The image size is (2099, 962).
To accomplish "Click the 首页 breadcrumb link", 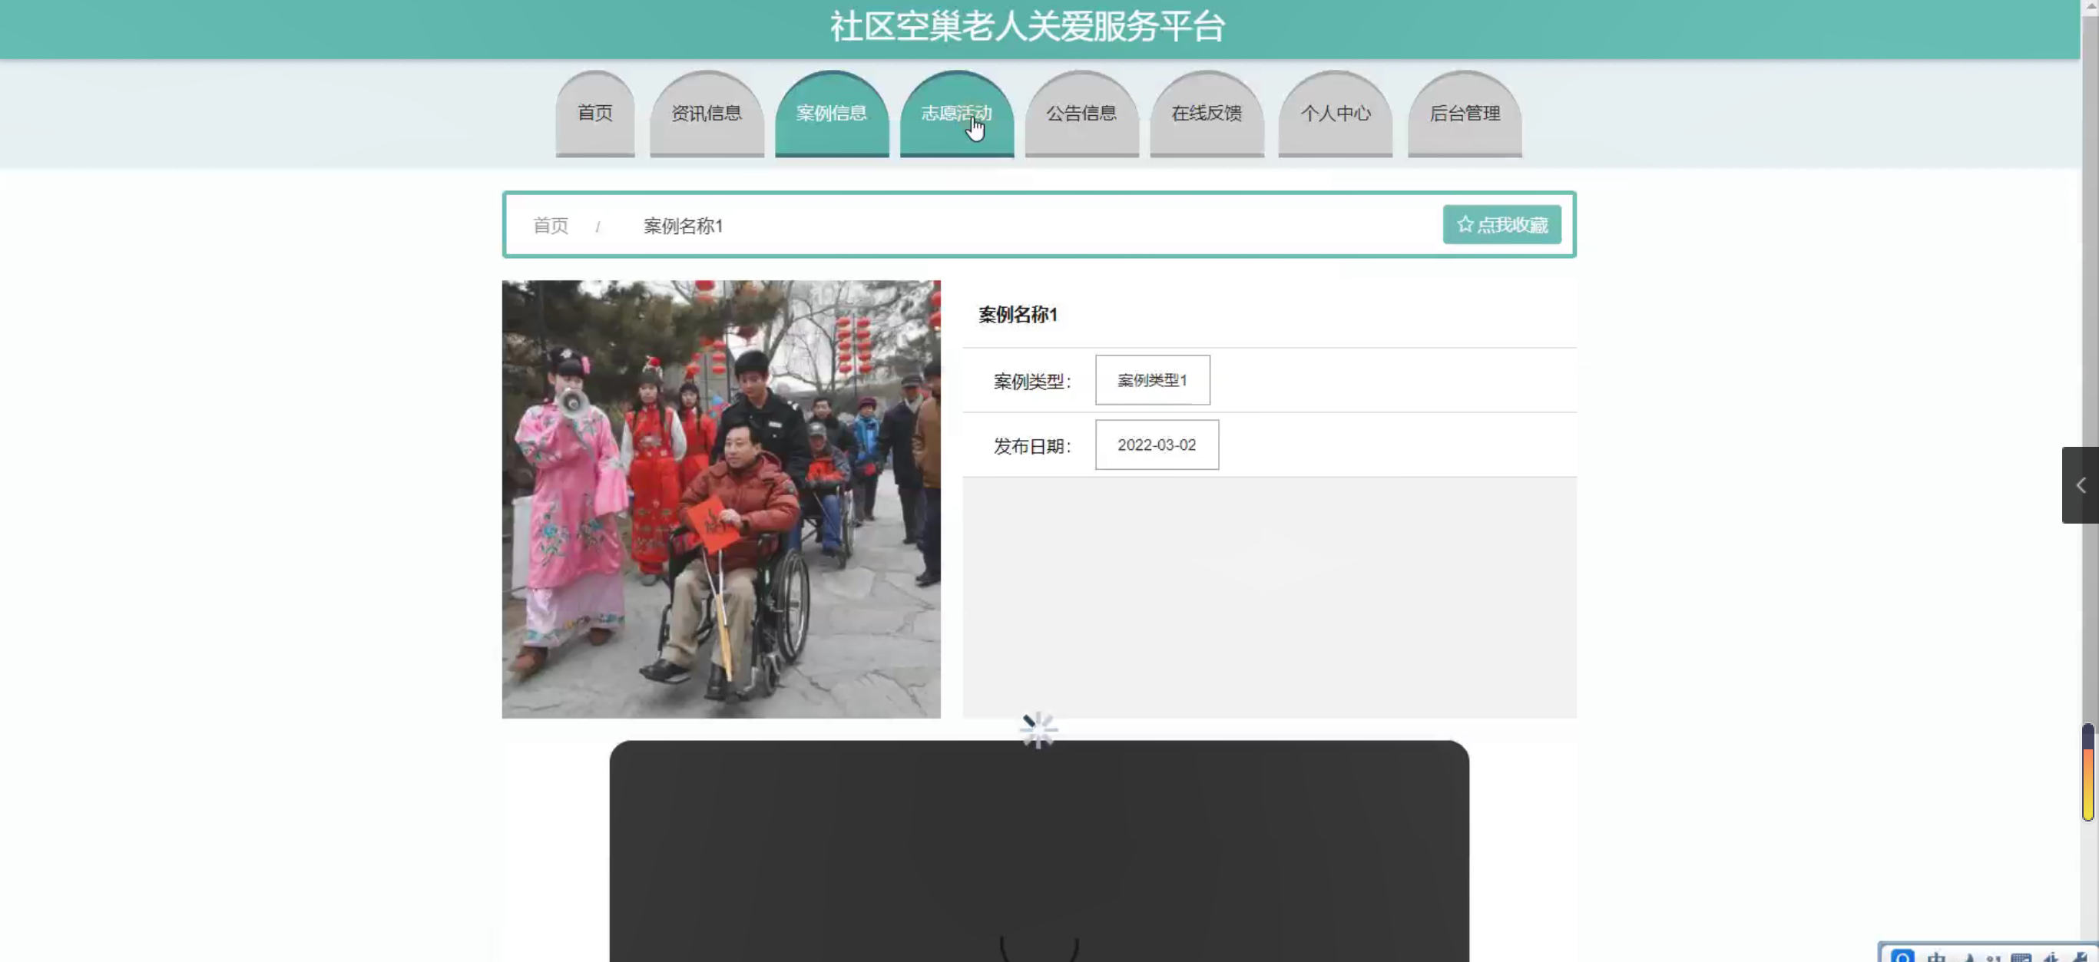I will coord(551,226).
